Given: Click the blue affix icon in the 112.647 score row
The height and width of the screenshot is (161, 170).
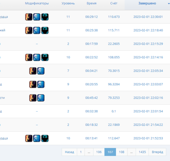Looking at the screenshot, I should (x=37, y=138).
